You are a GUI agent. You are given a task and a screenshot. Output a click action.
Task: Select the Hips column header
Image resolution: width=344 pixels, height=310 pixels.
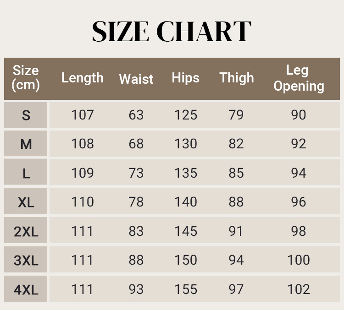[186, 78]
